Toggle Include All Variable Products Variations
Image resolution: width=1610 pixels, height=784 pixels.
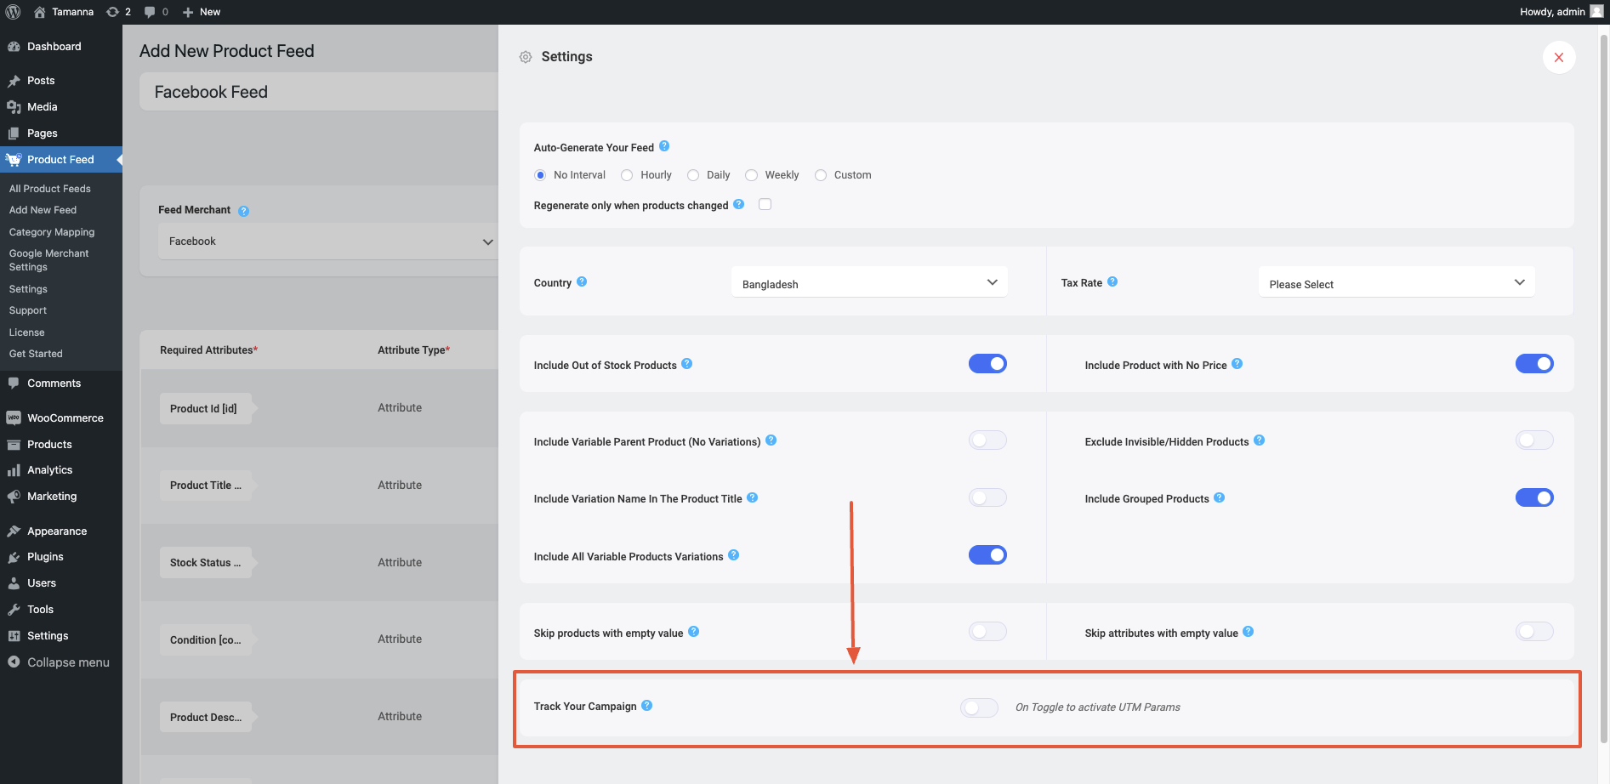[x=987, y=555]
